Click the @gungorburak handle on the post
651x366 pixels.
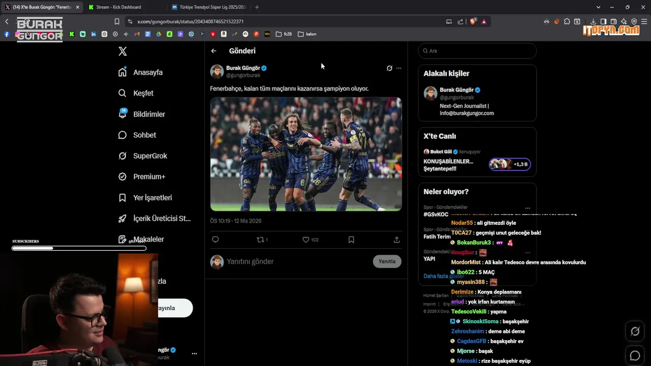(243, 75)
